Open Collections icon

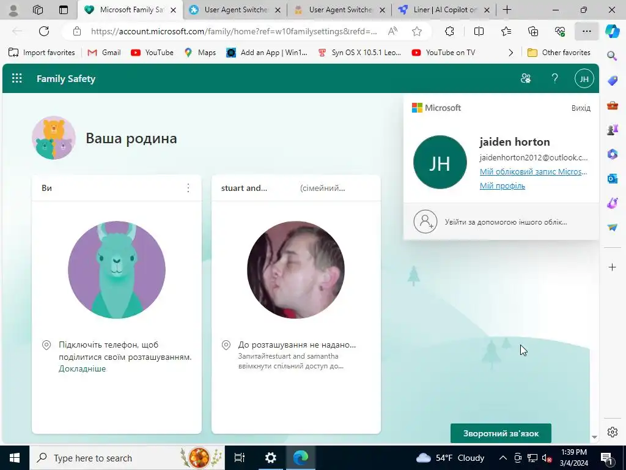[x=533, y=31]
